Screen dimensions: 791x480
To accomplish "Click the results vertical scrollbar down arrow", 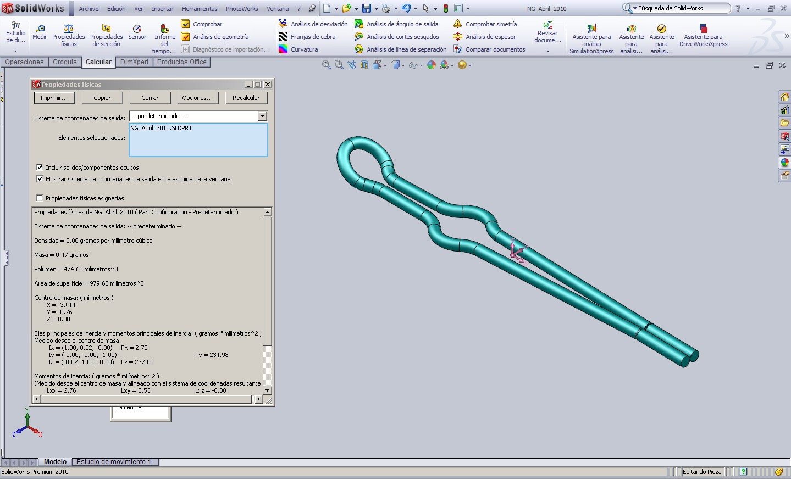I will click(x=268, y=390).
